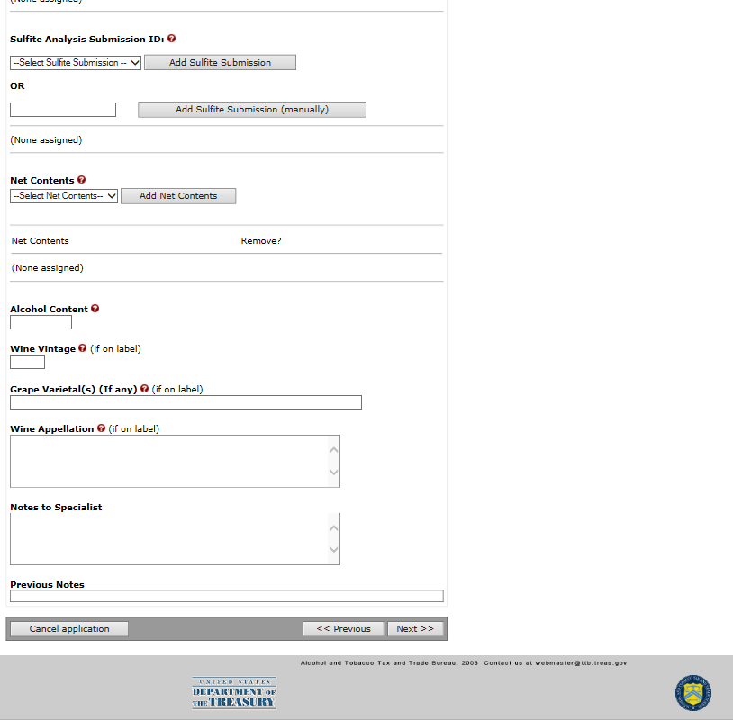Focus the manual sulfite submission ID field

click(63, 110)
